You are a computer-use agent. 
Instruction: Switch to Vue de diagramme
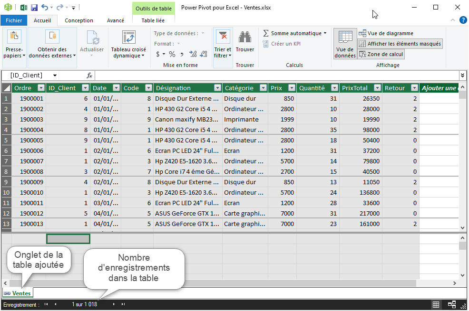pyautogui.click(x=386, y=33)
